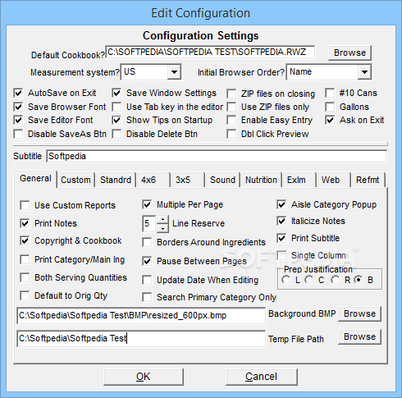Uncheck Show Tips on Startup
Viewport: 402px width, 398px height.
(116, 120)
